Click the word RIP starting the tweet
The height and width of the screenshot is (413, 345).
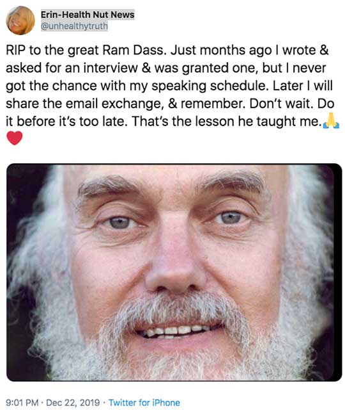pyautogui.click(x=15, y=50)
